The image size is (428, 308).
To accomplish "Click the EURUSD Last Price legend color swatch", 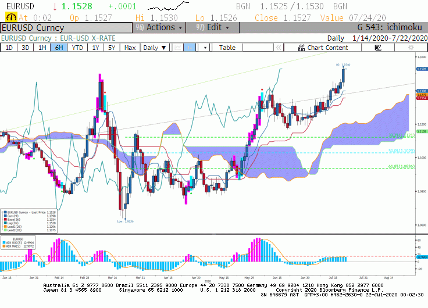I will pyautogui.click(x=5, y=212).
